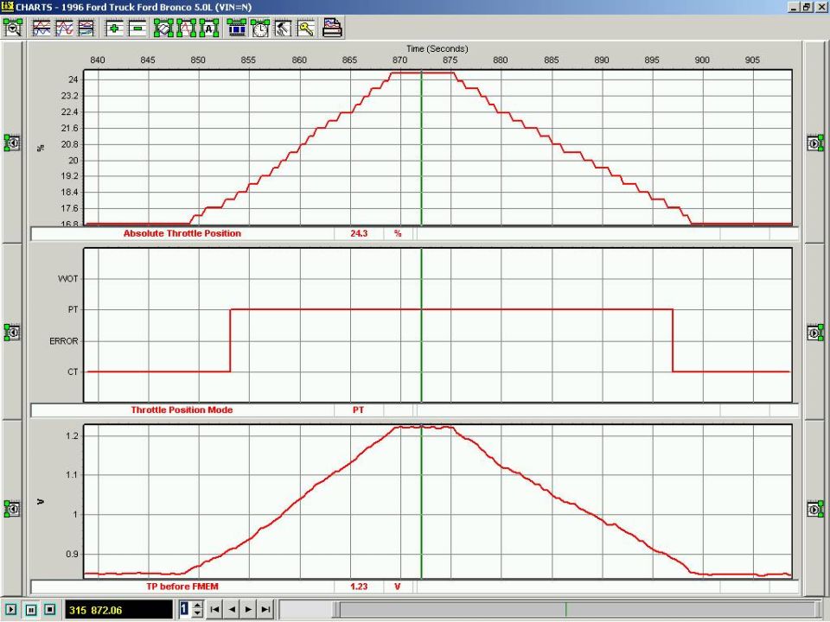Click the 1.23 voltage value cell
Screen dimensions: 830x622
[359, 587]
